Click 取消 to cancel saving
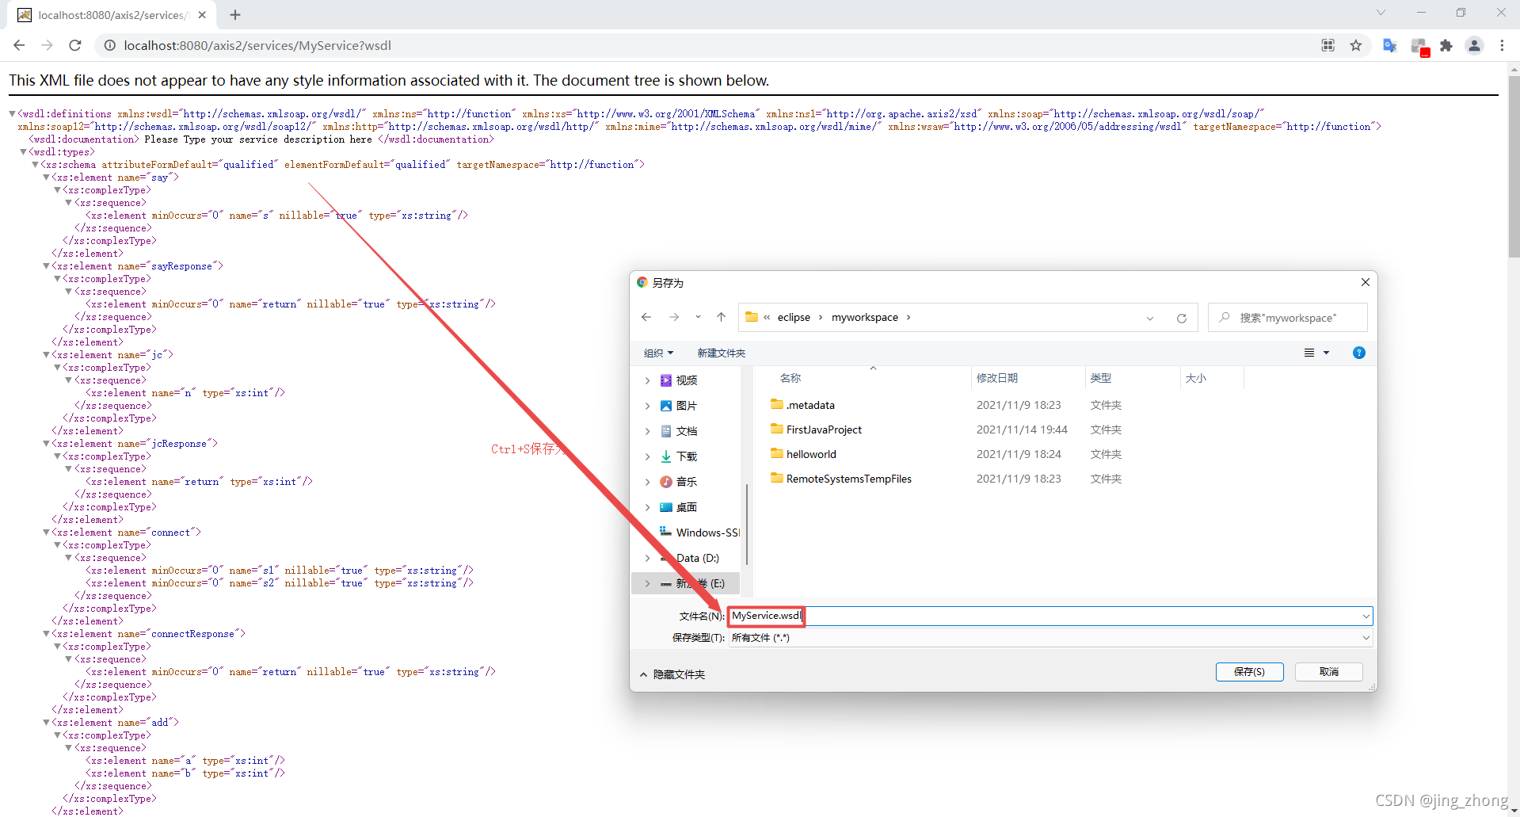1520x817 pixels. pos(1329,672)
